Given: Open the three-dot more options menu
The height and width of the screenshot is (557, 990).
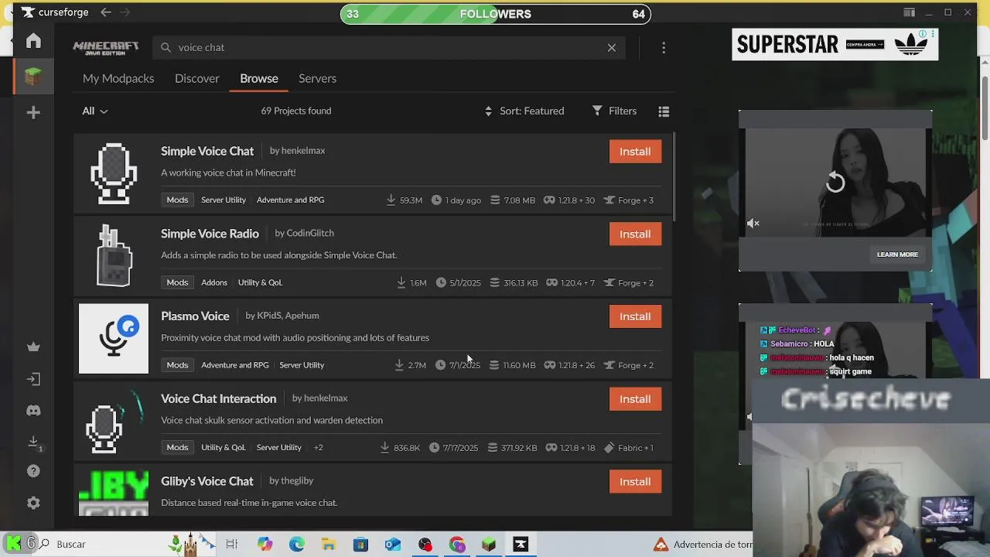Looking at the screenshot, I should pyautogui.click(x=664, y=48).
